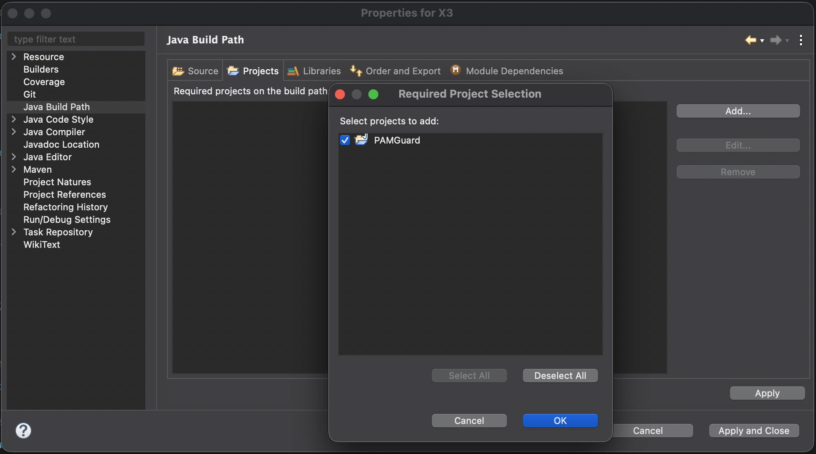Open the back history dropdown arrow
The image size is (816, 454).
coord(762,40)
